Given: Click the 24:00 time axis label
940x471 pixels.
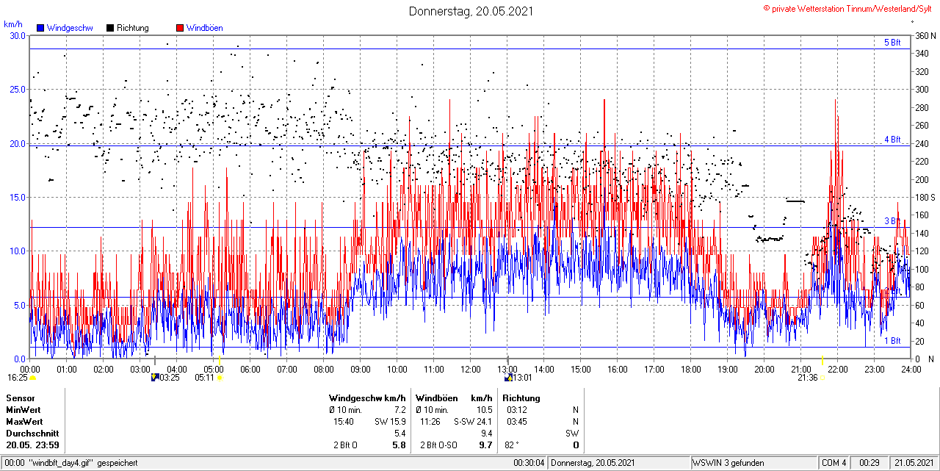Looking at the screenshot, I should [x=911, y=369].
